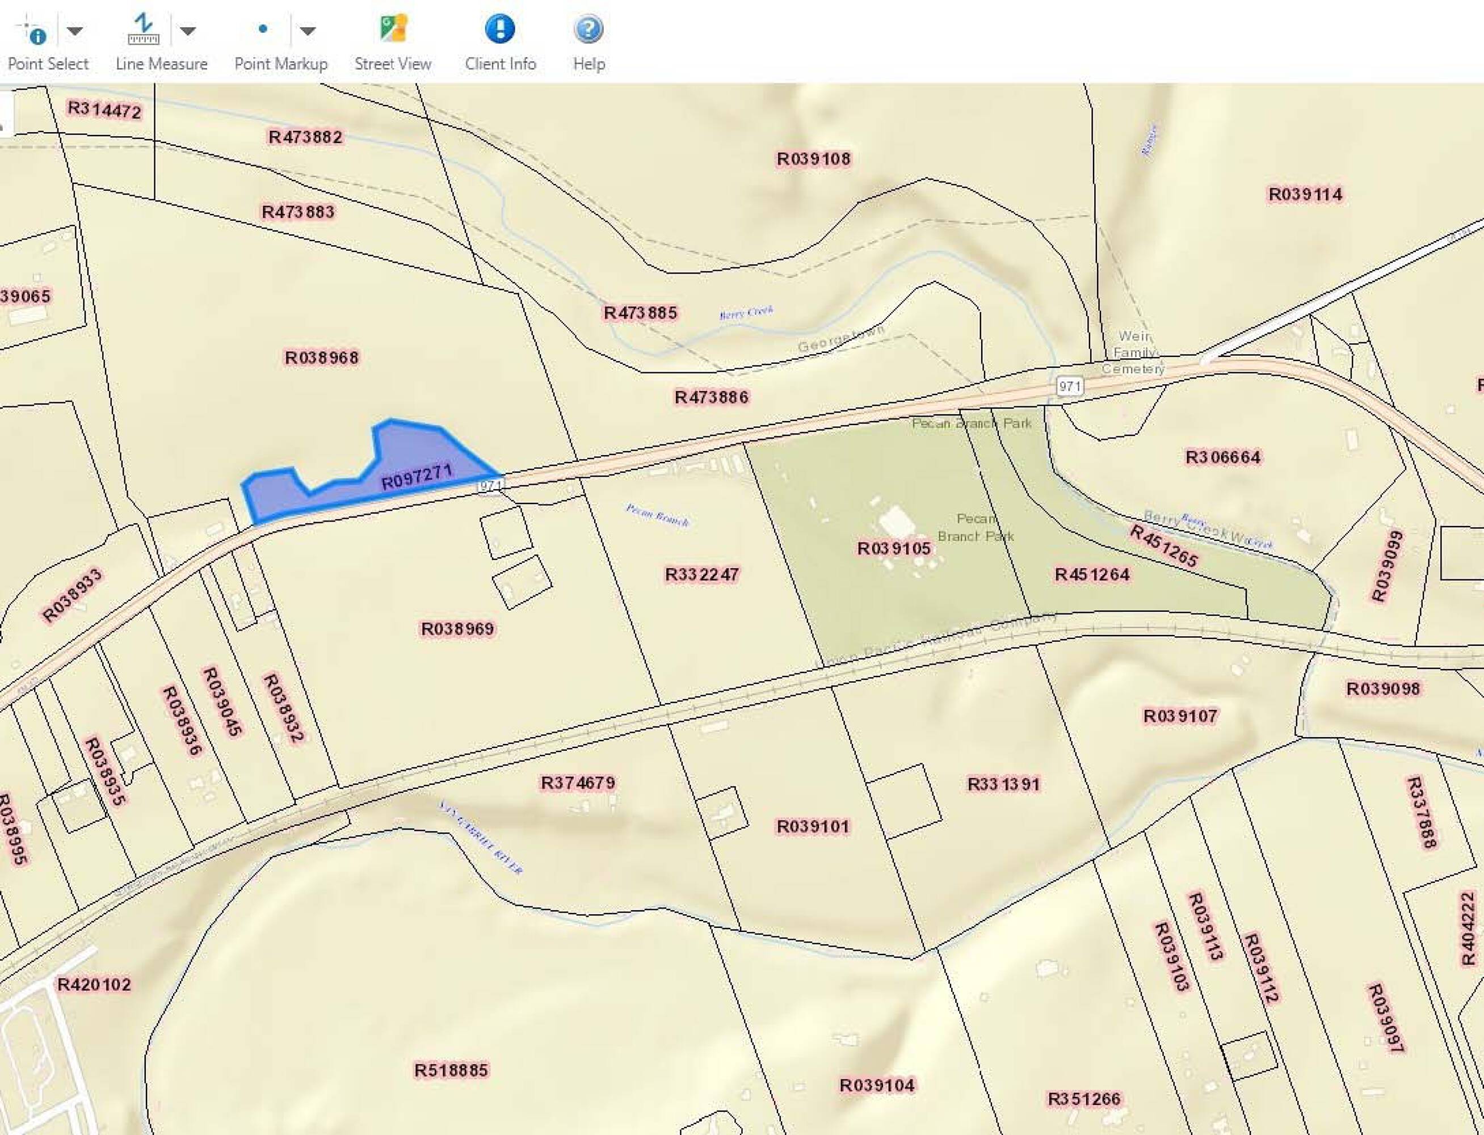Screen dimensions: 1484x1135
Task: Expand Point Markup dropdown arrow
Action: 308,31
